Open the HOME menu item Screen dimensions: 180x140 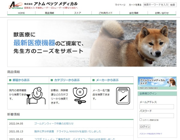point(21,13)
